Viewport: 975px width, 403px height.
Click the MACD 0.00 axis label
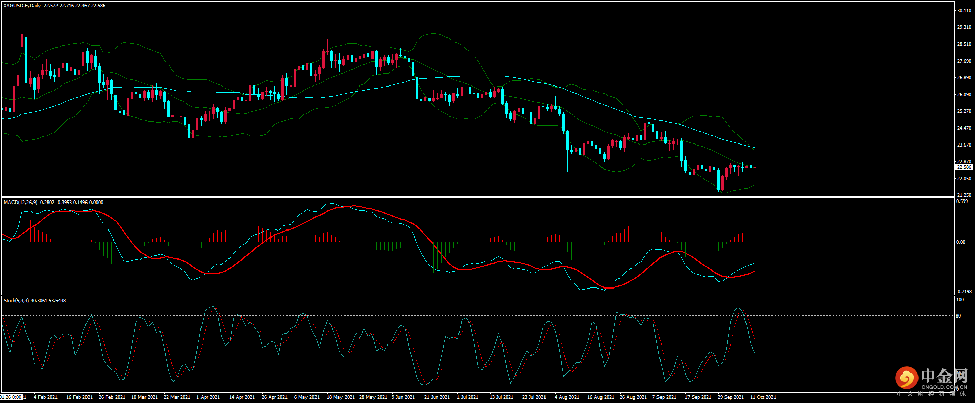[960, 242]
